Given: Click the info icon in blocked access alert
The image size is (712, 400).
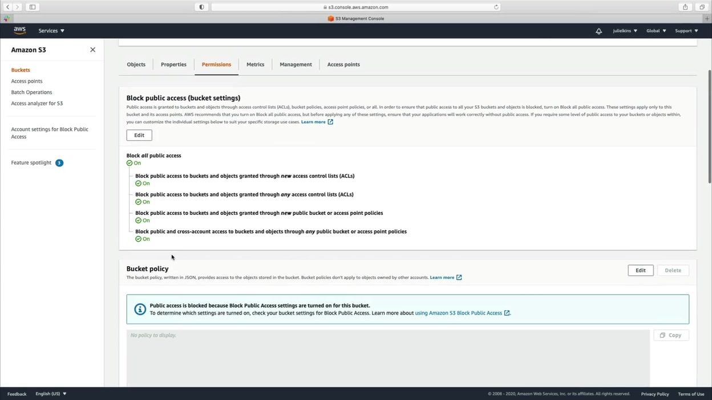Looking at the screenshot, I should [140, 309].
